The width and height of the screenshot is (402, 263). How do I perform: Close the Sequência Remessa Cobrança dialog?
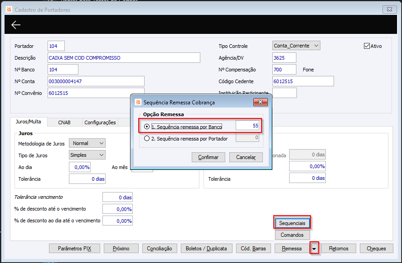coord(261,102)
